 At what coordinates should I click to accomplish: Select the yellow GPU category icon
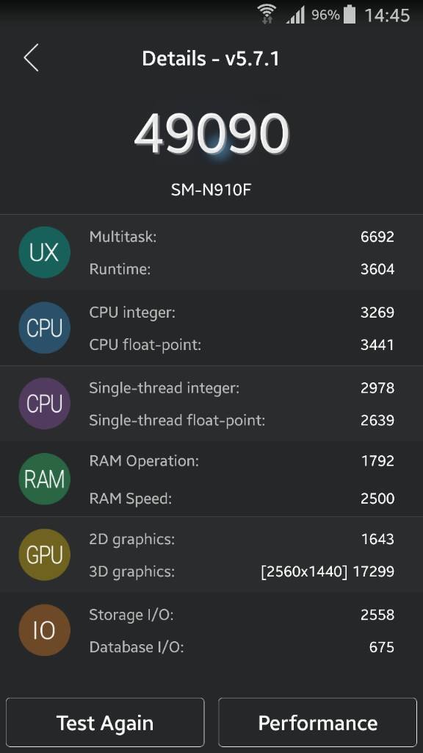tap(45, 554)
